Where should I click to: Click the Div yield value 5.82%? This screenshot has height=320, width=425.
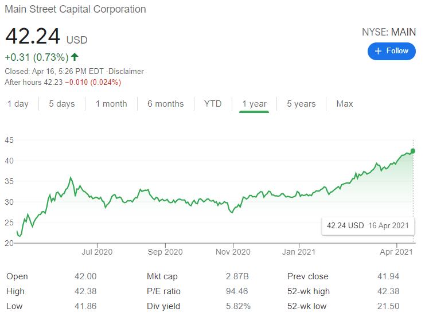(238, 306)
